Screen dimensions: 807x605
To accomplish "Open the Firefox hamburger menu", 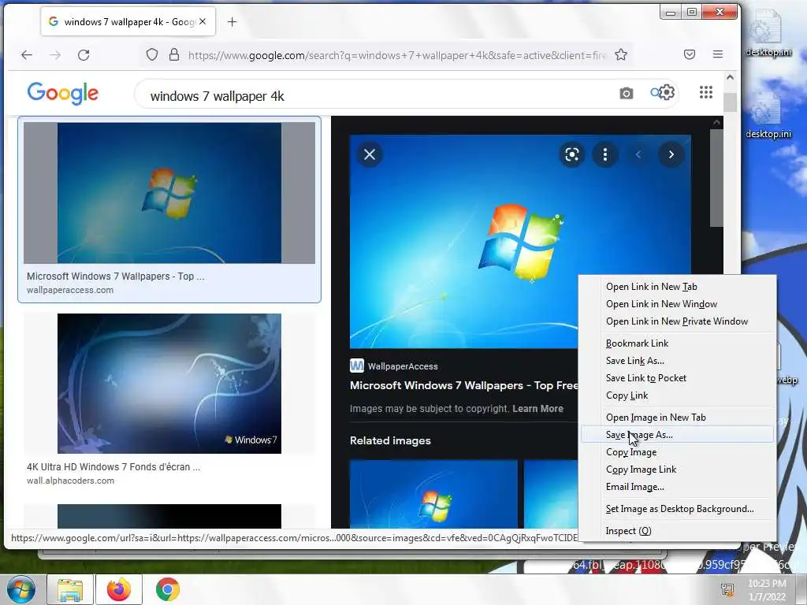I will [718, 54].
